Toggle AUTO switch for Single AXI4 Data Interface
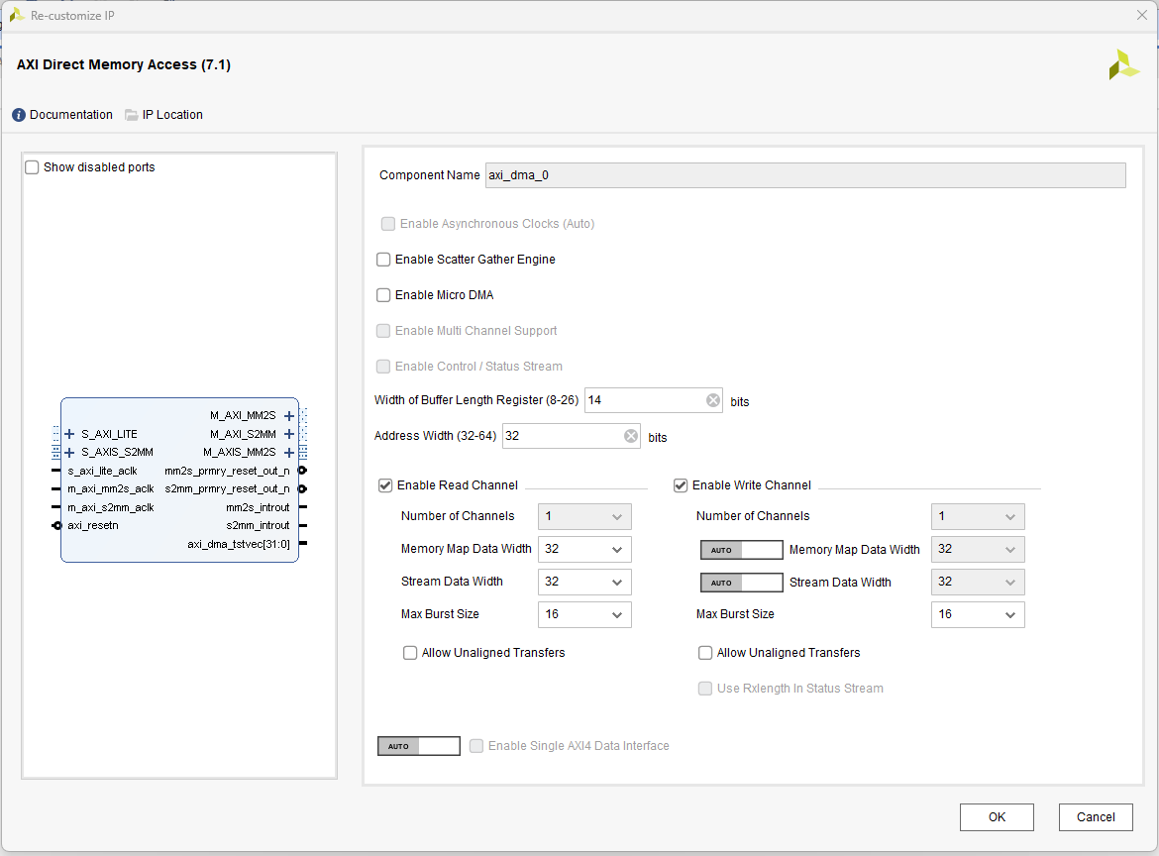The image size is (1159, 856). 418,746
